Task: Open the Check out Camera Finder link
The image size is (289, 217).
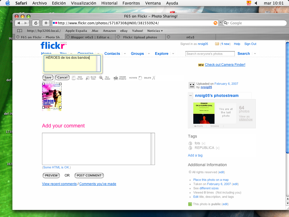Action: point(225,65)
